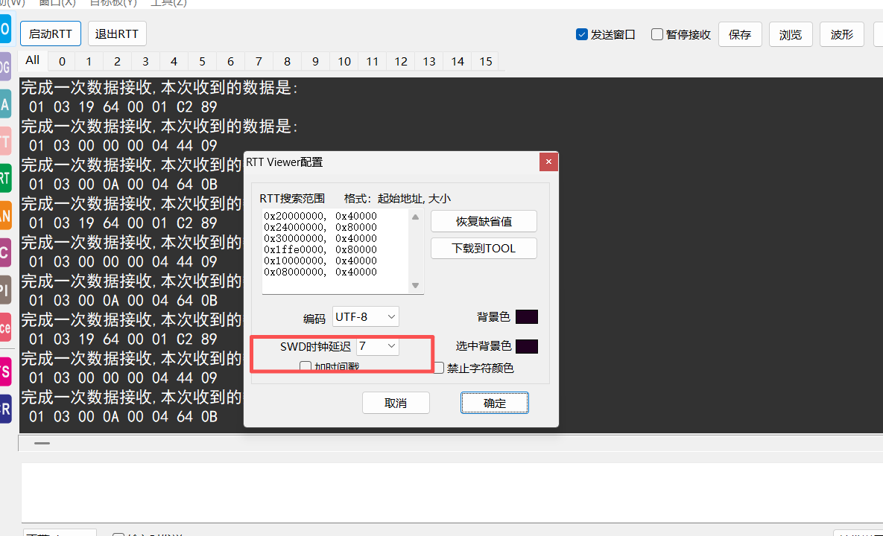
Task: Enable the 暂停接收 checkbox
Action: click(657, 34)
